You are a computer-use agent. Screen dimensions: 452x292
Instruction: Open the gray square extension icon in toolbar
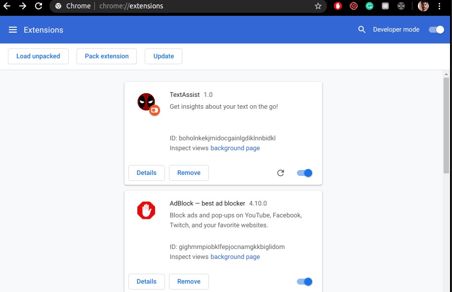point(385,6)
